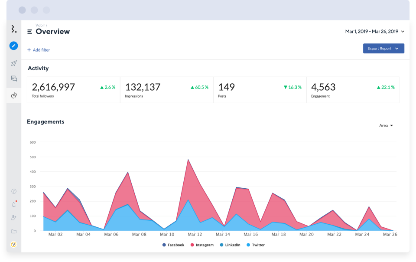Click the yellow V avatar at bottom left

pyautogui.click(x=13, y=244)
